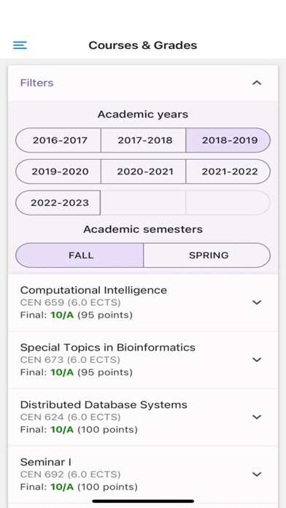Viewport: 286px width, 508px height.
Task: Tap the home indicator bar at bottom
Action: (143, 501)
